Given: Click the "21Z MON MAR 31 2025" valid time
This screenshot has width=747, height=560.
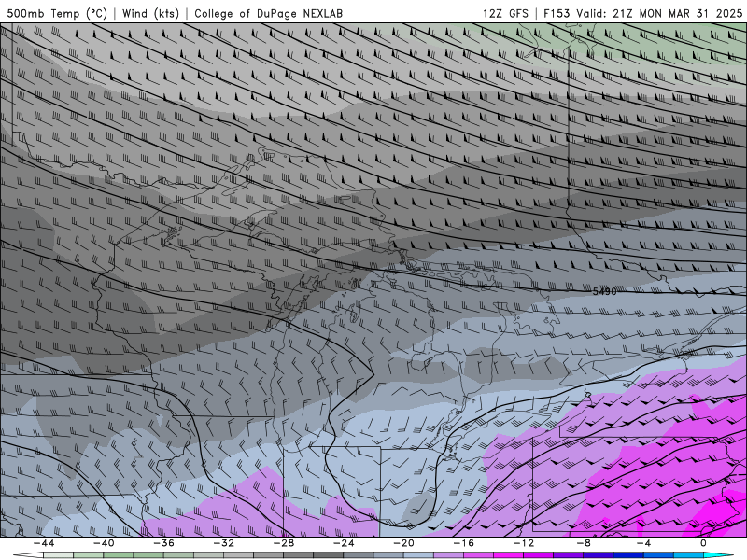Looking at the screenshot, I should tap(678, 13).
